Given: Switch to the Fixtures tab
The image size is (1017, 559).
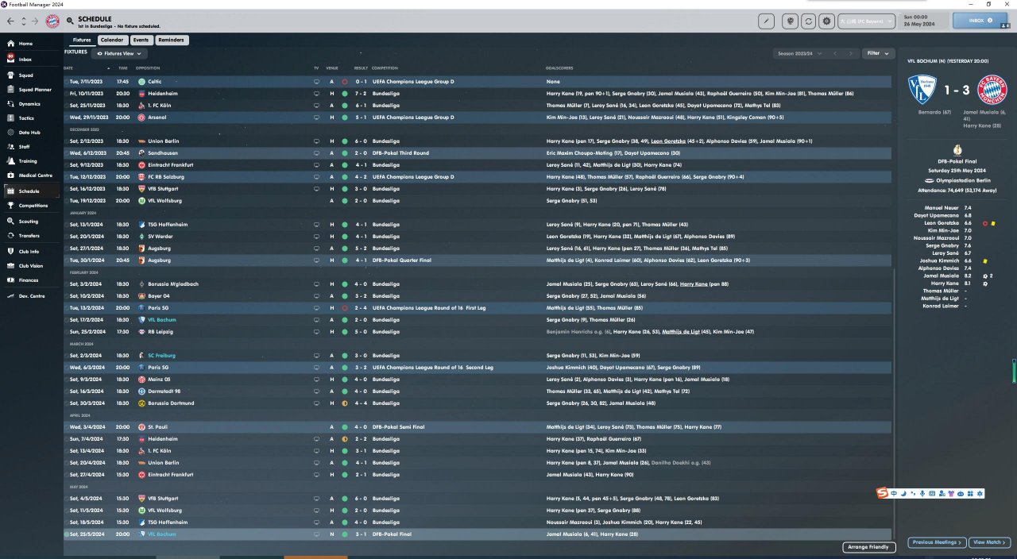Looking at the screenshot, I should (82, 40).
